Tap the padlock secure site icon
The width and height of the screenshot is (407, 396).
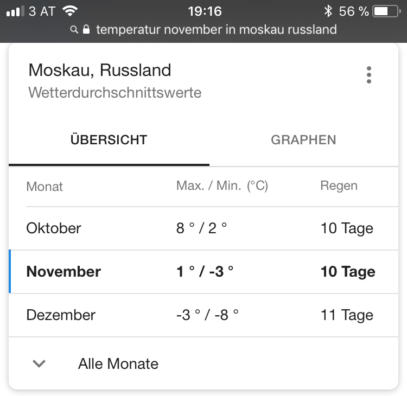pos(86,30)
